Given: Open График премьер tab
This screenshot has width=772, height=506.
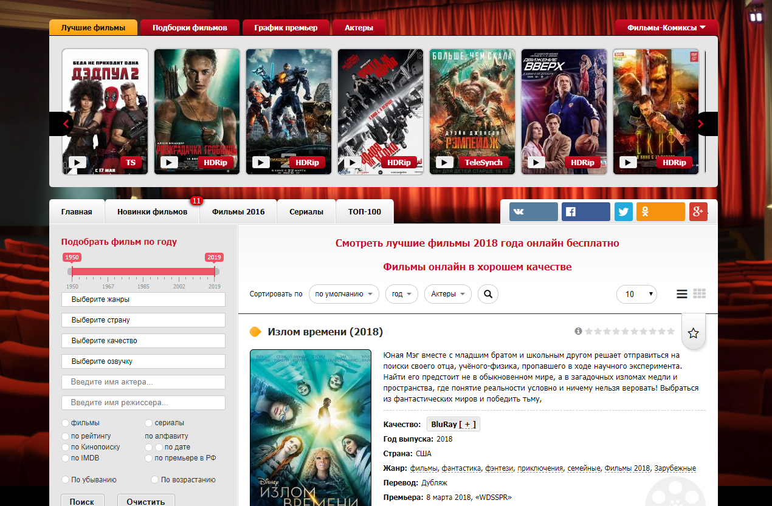Looking at the screenshot, I should (286, 27).
